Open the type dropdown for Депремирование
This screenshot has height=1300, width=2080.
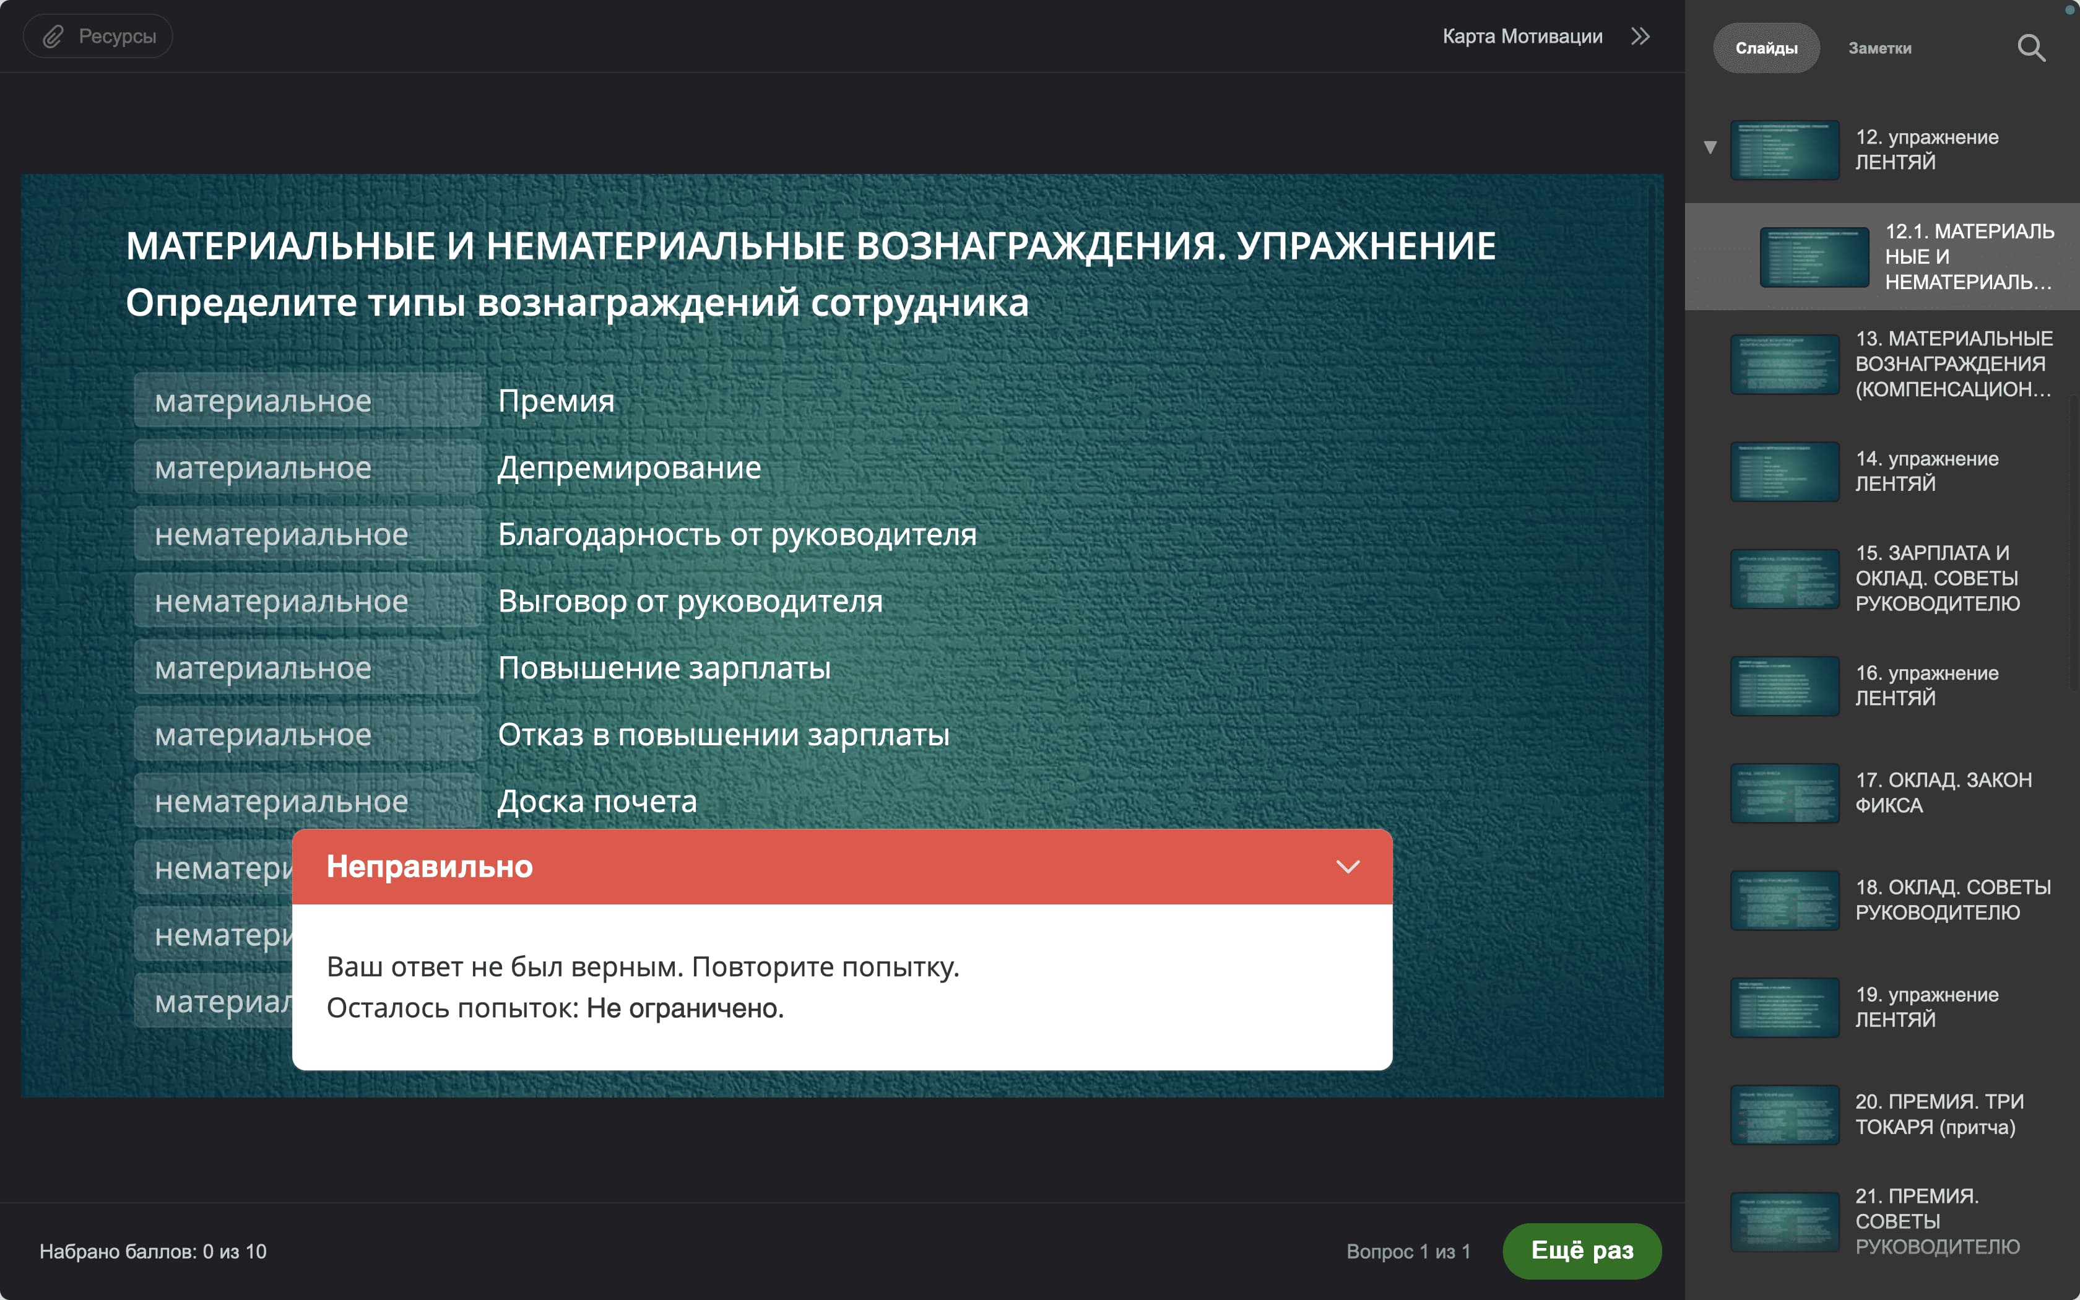(308, 468)
